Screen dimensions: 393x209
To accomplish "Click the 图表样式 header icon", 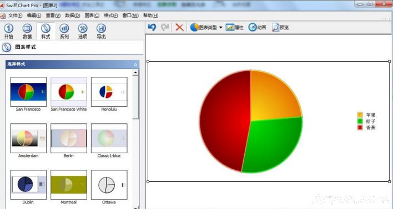I will coord(6,47).
